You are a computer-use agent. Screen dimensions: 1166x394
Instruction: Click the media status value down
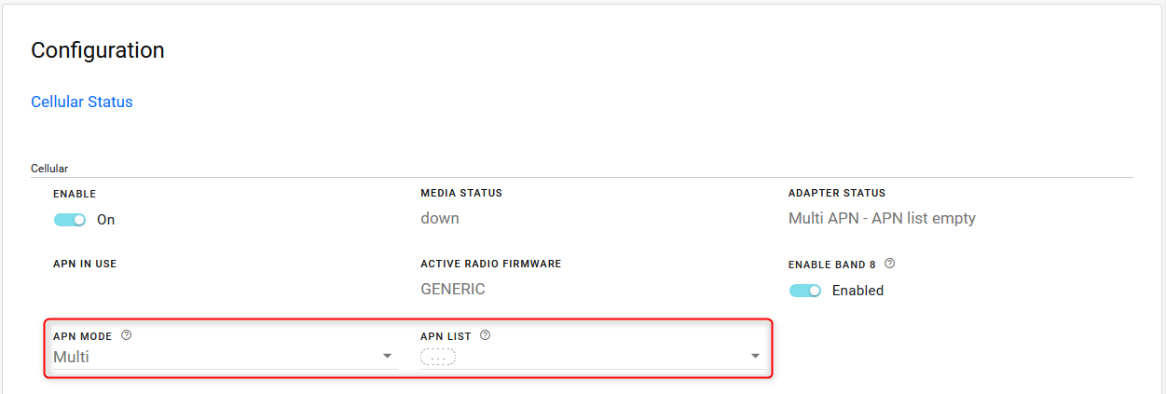(x=440, y=219)
